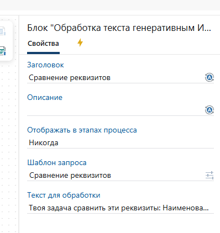Click the greyed Word document upload icon

(x=3, y=31)
